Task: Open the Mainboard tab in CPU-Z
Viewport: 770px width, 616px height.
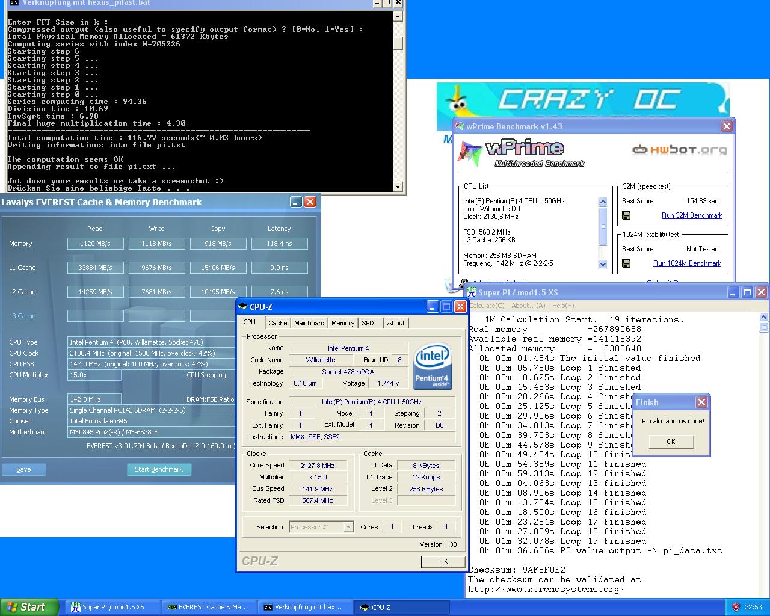Action: point(309,323)
